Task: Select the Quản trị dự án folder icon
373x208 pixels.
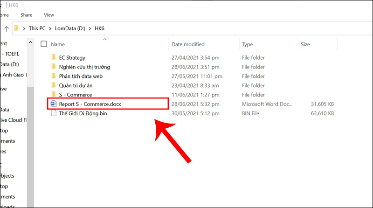Action: [54, 85]
